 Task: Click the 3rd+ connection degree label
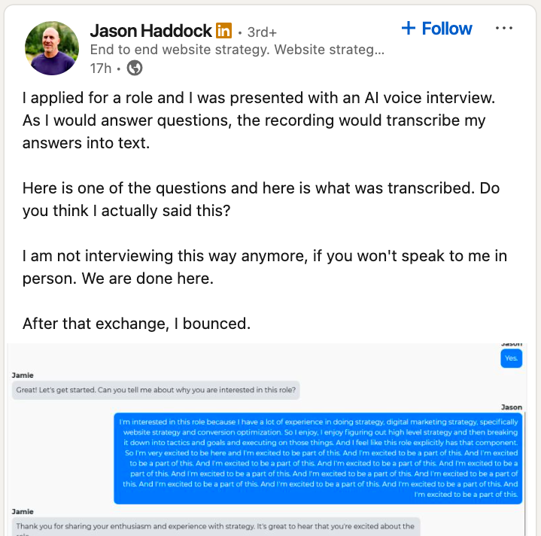click(262, 32)
